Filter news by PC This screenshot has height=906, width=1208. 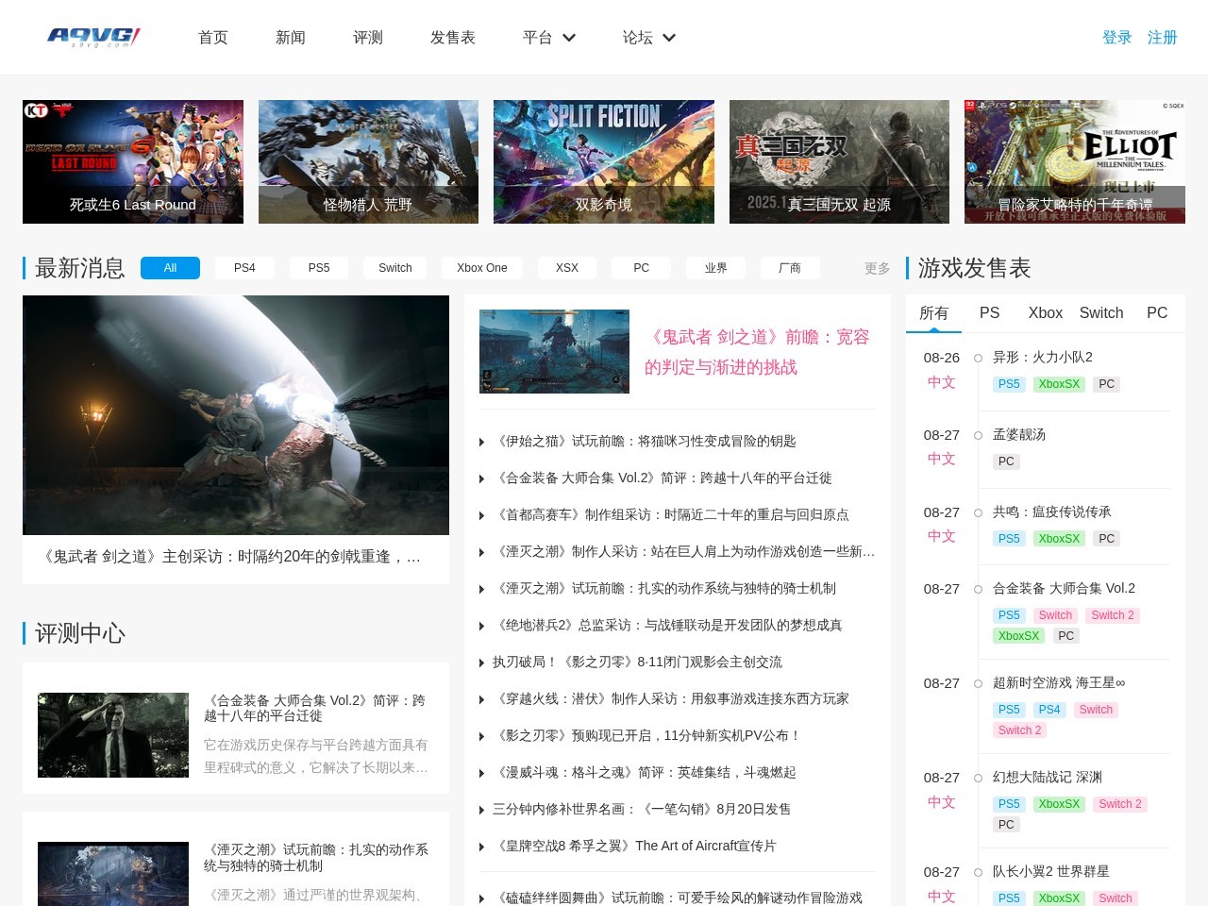coord(642,268)
